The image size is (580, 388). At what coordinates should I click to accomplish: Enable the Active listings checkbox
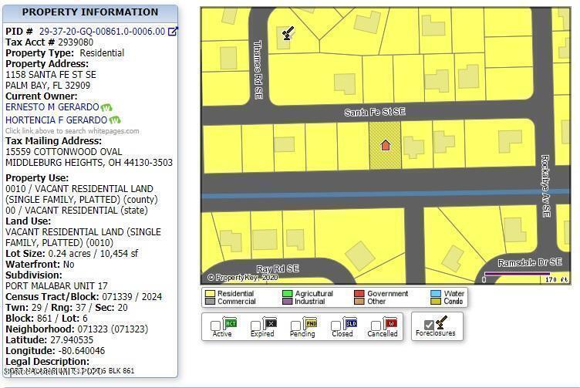coord(216,326)
